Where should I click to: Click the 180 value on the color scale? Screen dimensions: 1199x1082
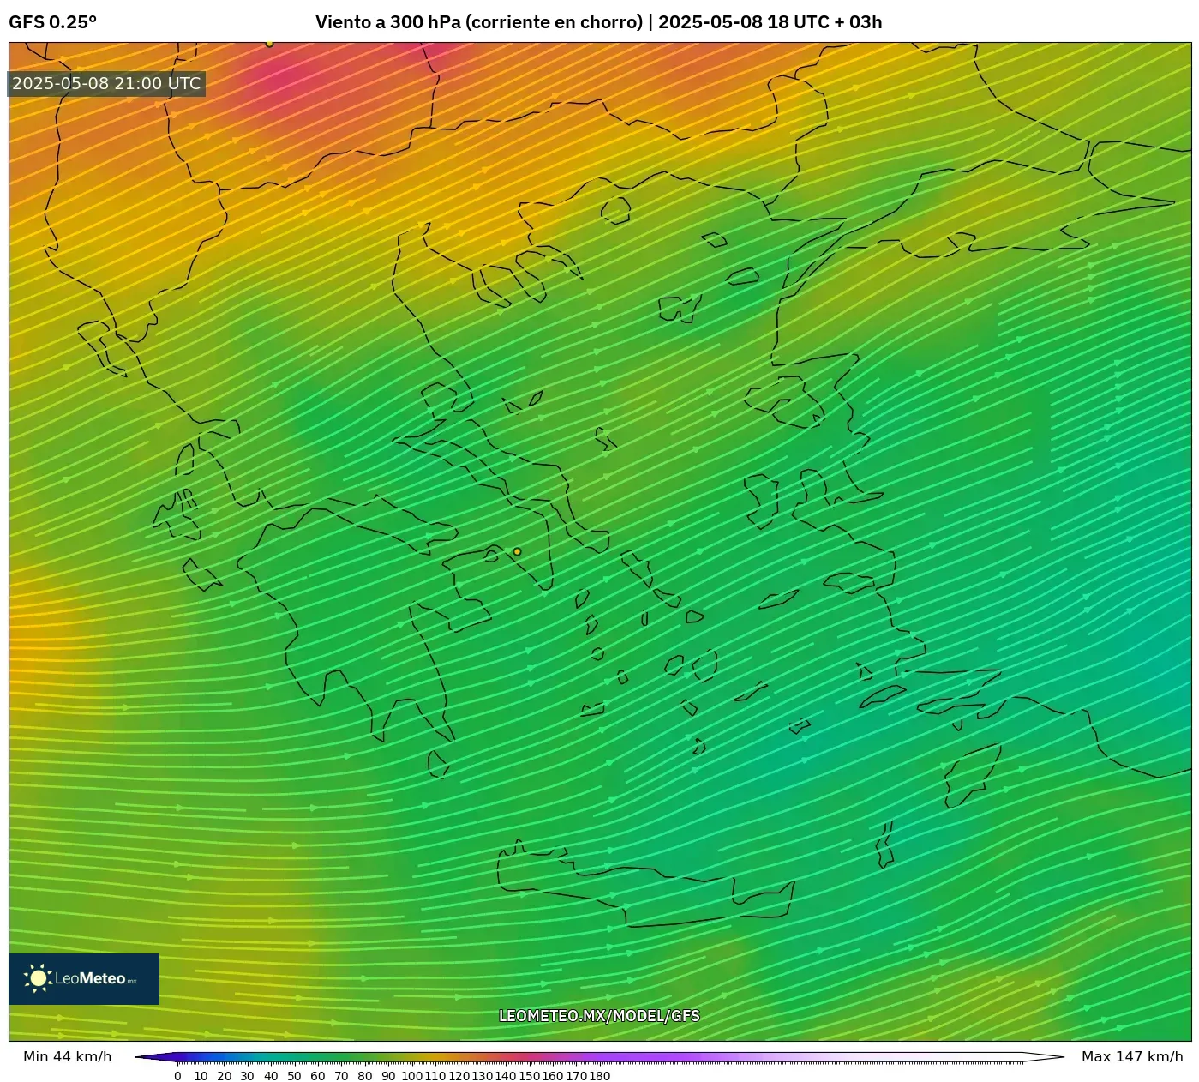(x=599, y=1076)
